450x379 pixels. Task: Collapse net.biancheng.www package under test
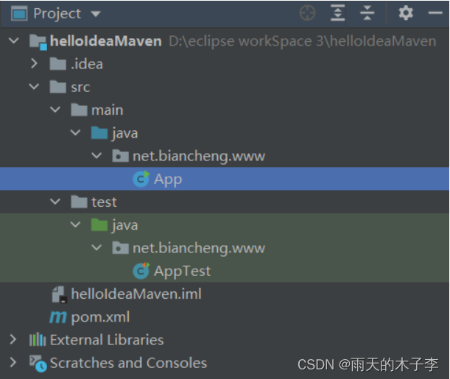click(x=96, y=247)
